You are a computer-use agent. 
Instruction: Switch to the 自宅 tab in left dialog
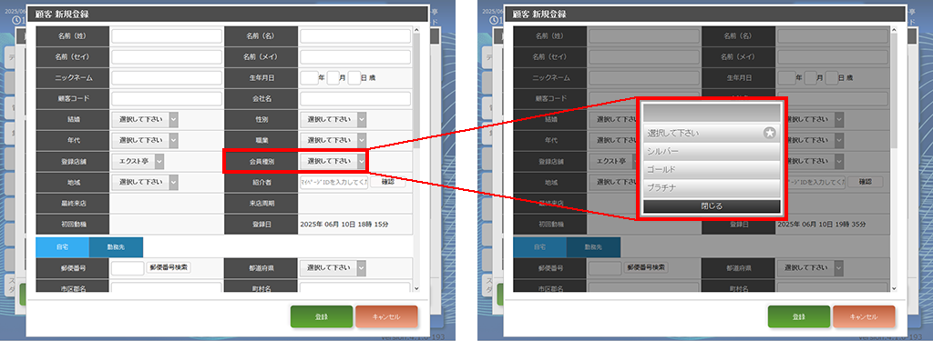pyautogui.click(x=63, y=246)
